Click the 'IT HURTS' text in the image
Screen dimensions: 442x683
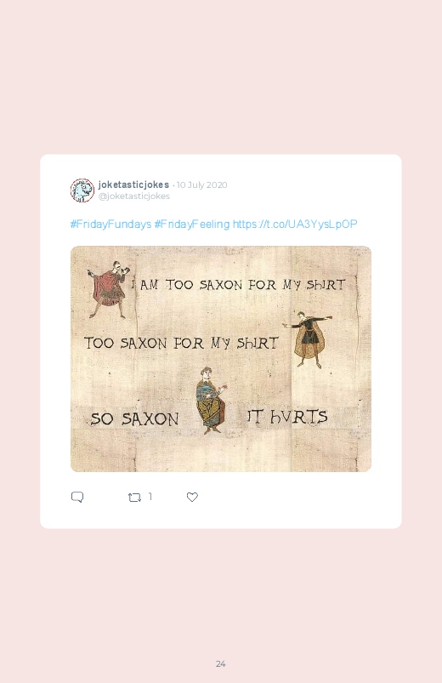pos(287,417)
